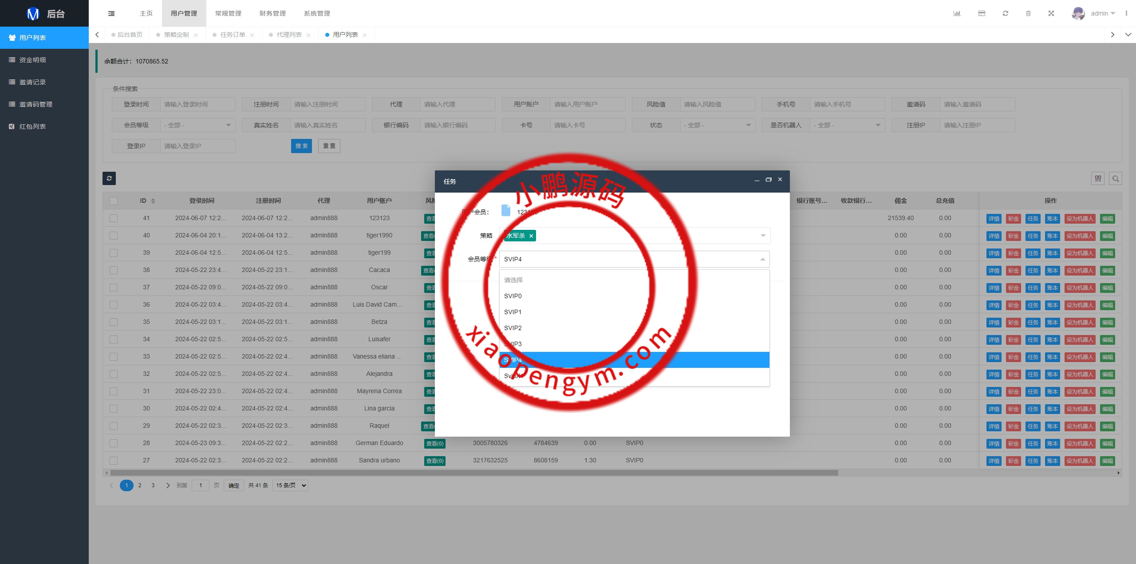Viewport: 1136px width, 564px height.
Task: Expand the 状态 filter dropdown
Action: pyautogui.click(x=718, y=125)
